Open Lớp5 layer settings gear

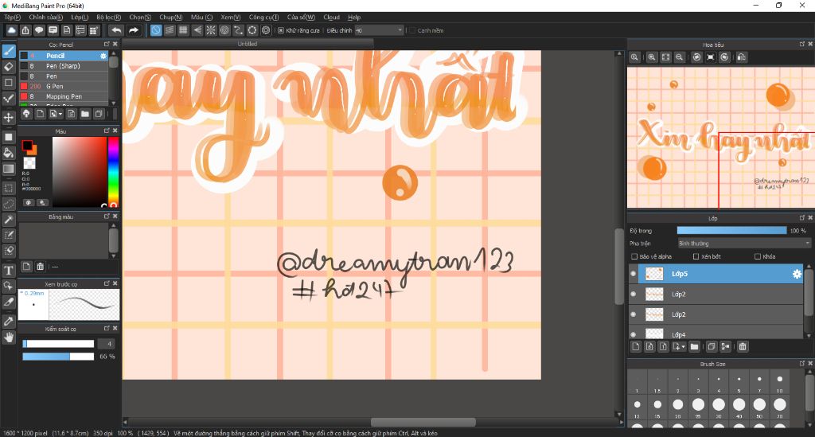pos(796,274)
